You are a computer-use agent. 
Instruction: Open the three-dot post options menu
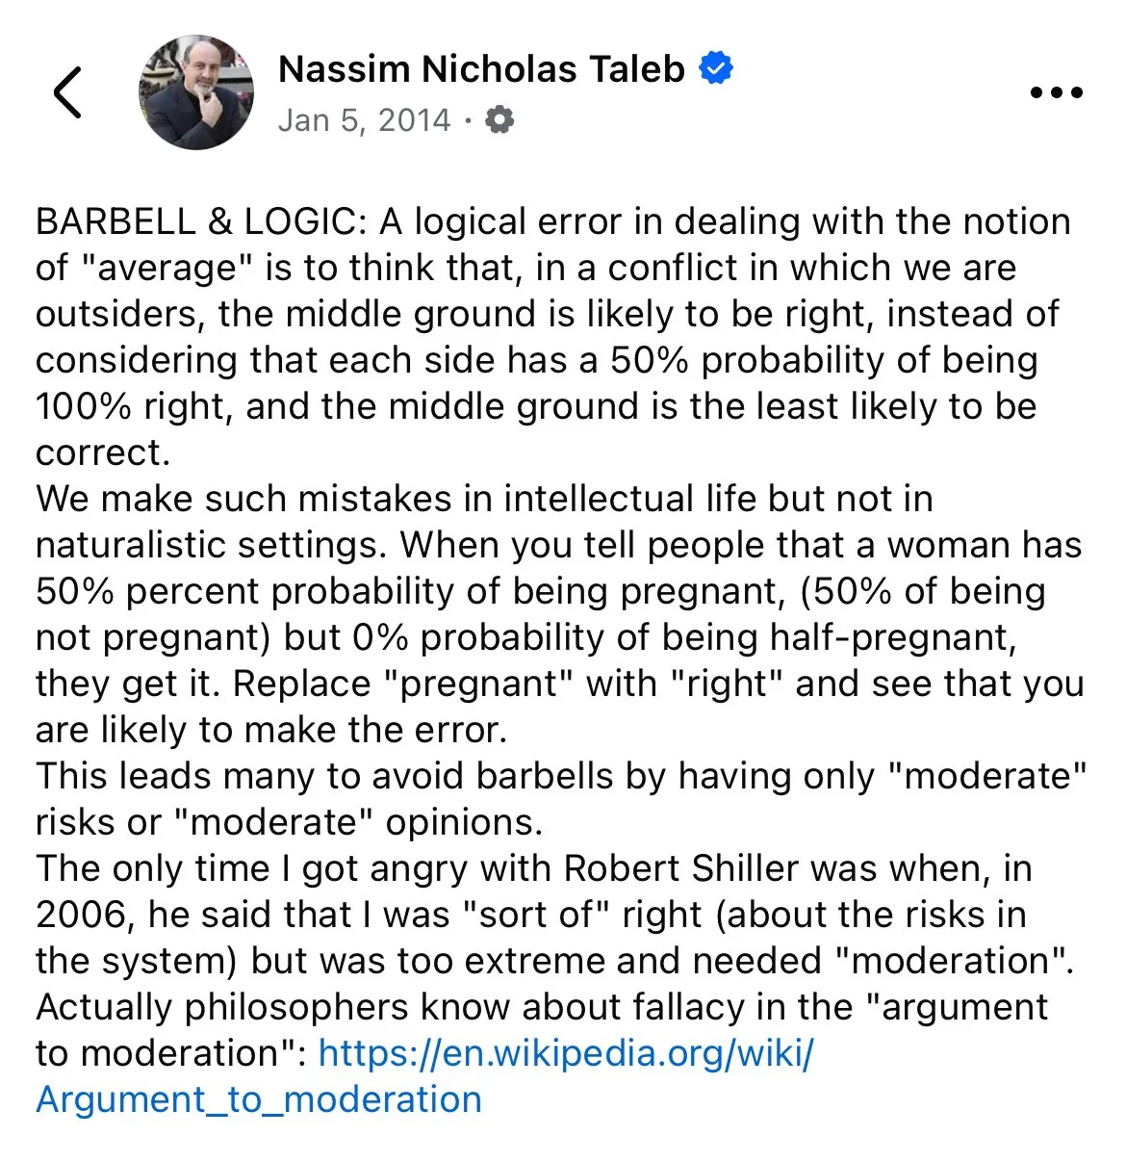[x=1056, y=93]
